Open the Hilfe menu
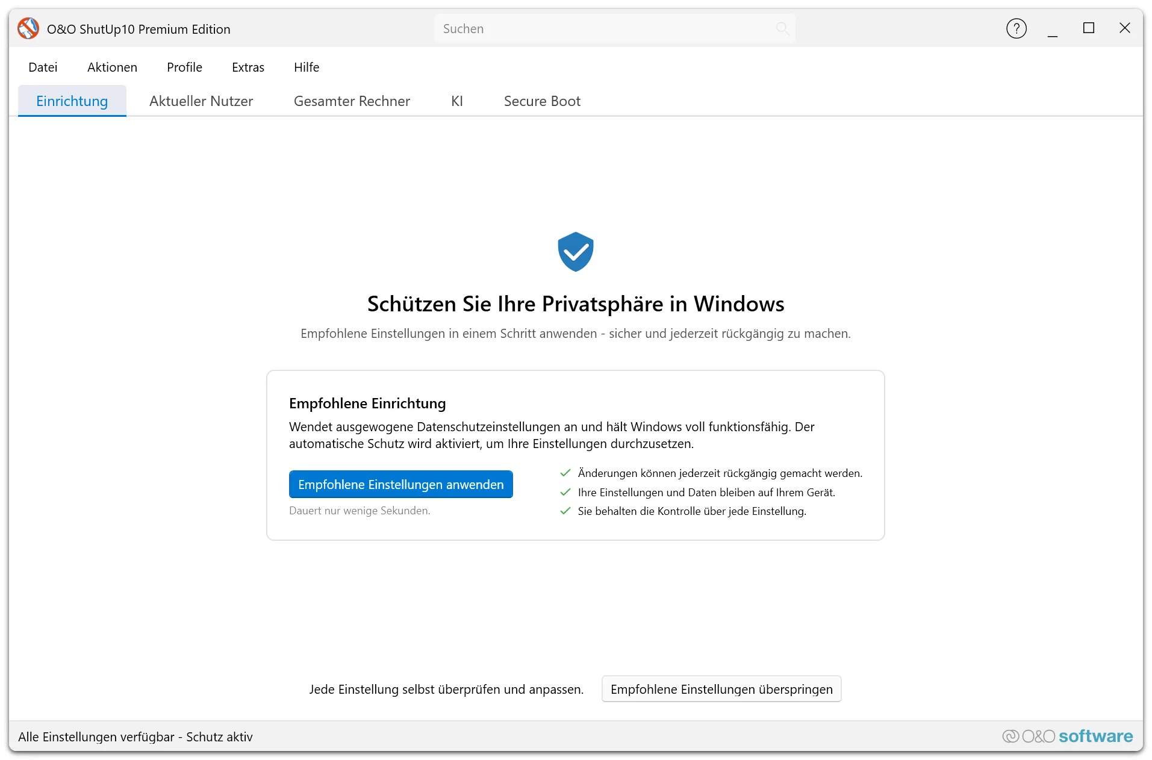 (307, 67)
